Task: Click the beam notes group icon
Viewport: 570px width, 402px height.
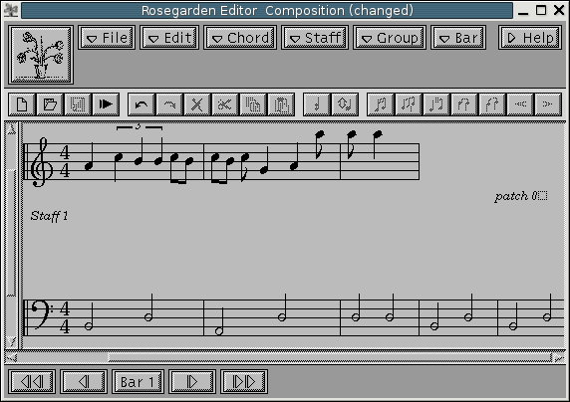Action: tap(381, 104)
